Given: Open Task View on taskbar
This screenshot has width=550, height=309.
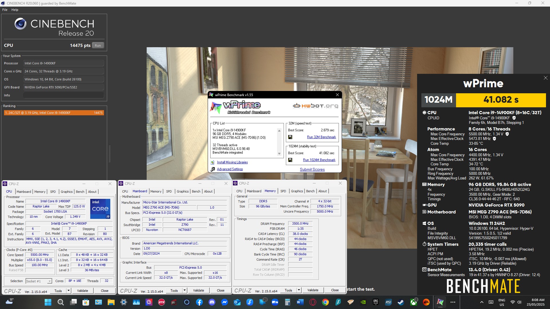Looking at the screenshot, I should pyautogui.click(x=73, y=302).
